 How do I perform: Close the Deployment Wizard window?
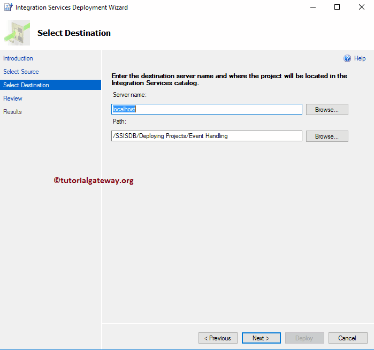tap(362, 7)
